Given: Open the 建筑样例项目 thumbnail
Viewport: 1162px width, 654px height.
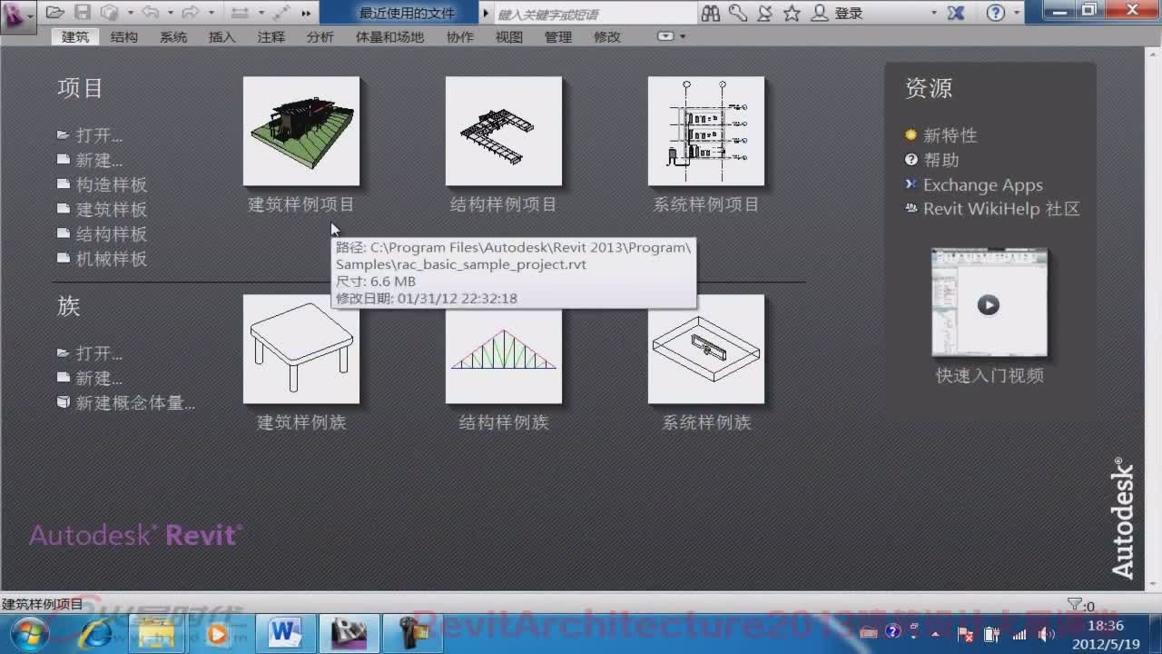Looking at the screenshot, I should point(301,131).
